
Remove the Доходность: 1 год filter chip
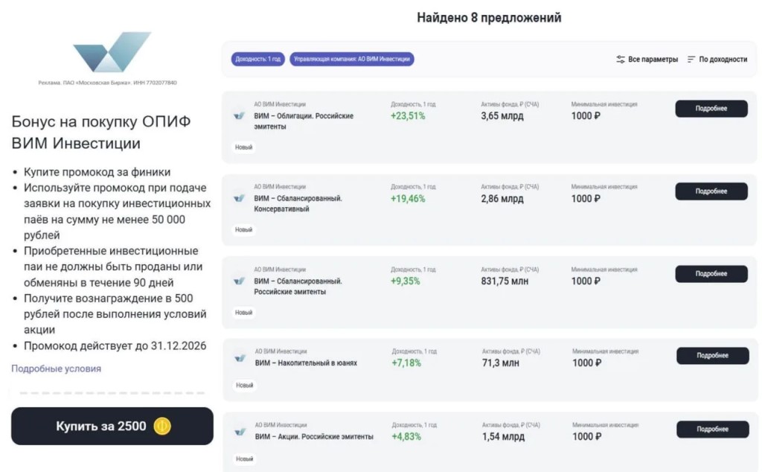[x=257, y=59]
